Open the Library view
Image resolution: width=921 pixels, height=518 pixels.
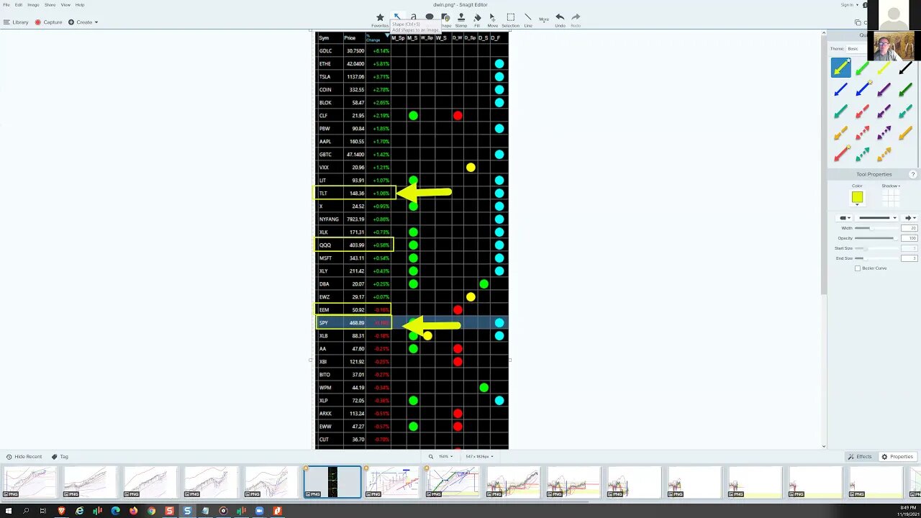[x=16, y=22]
